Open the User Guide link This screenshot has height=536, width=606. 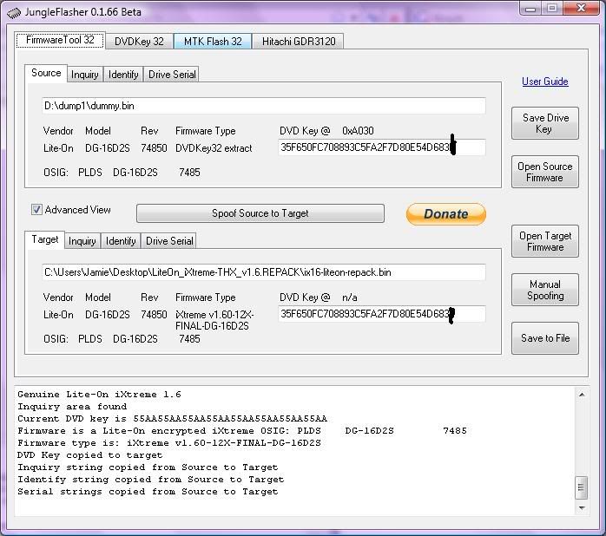click(544, 82)
